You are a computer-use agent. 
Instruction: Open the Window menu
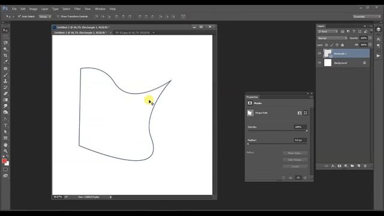tap(100, 9)
